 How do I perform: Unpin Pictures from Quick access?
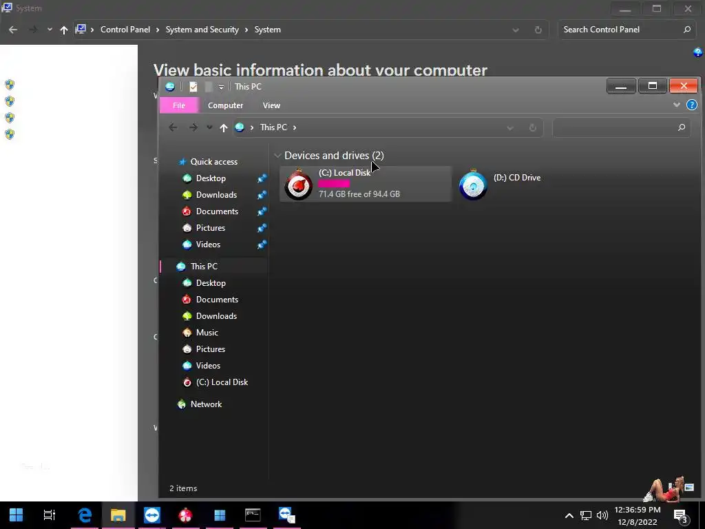click(x=262, y=228)
